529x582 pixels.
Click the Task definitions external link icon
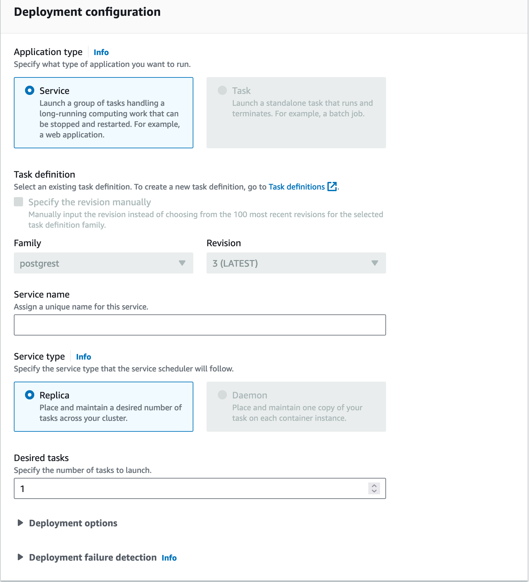pyautogui.click(x=332, y=187)
